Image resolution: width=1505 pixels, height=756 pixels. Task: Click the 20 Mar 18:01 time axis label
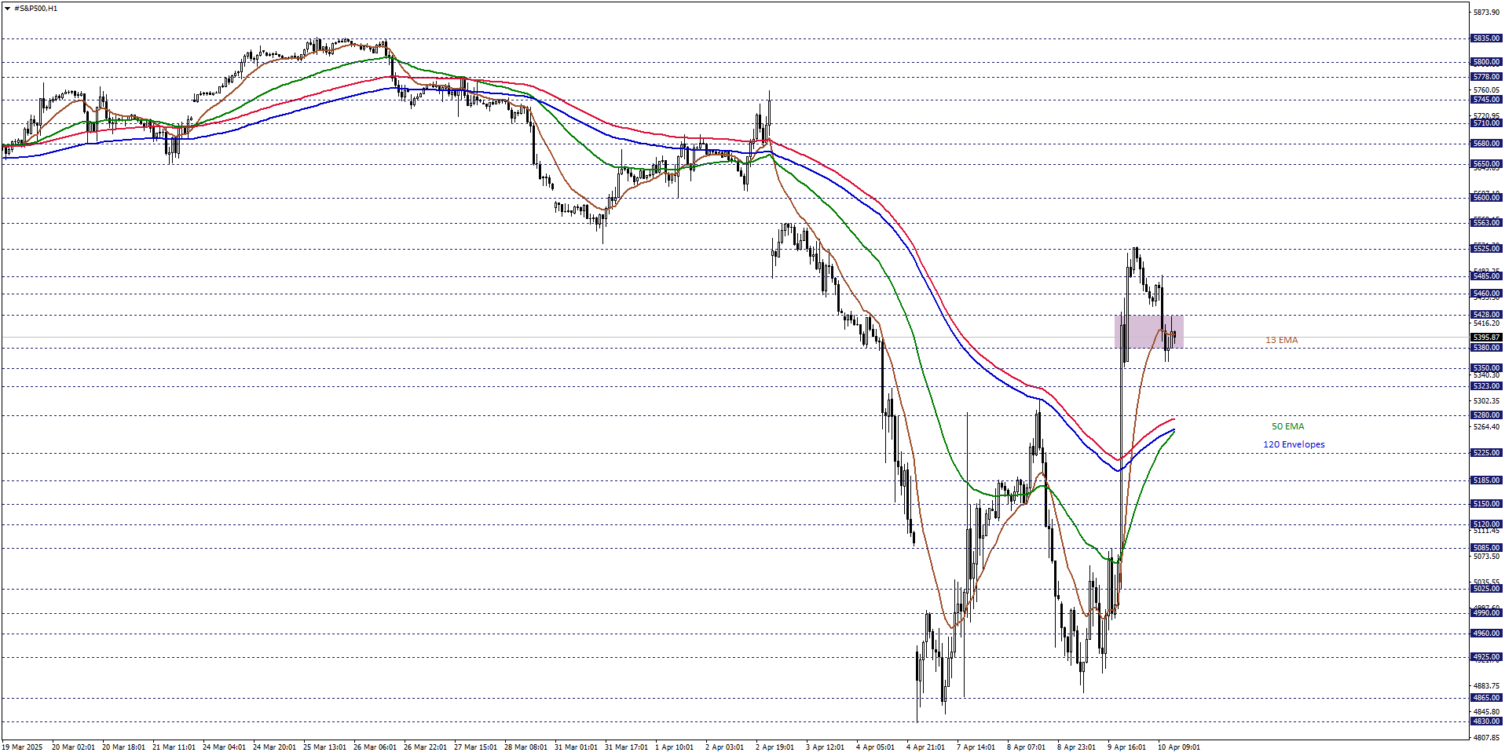[123, 747]
